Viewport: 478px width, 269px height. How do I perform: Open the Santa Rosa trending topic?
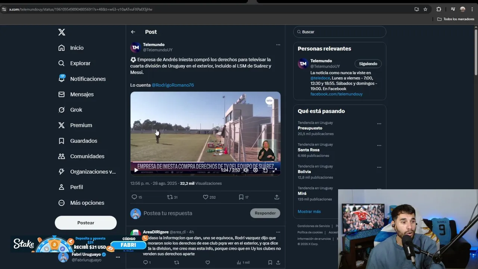pyautogui.click(x=308, y=150)
